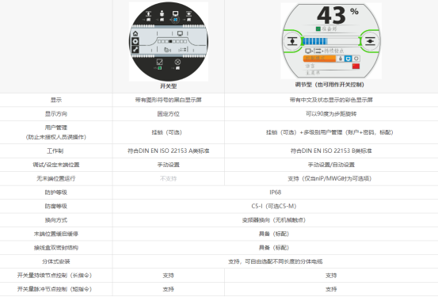The height and width of the screenshot is (297, 438).
Task: Click the 手动设置 cell
Action: pyautogui.click(x=169, y=165)
